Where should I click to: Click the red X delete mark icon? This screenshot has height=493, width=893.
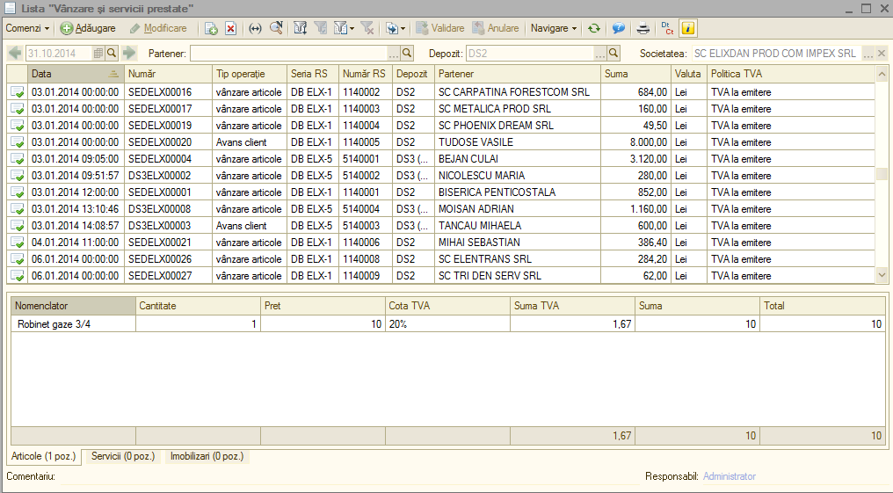pos(230,28)
